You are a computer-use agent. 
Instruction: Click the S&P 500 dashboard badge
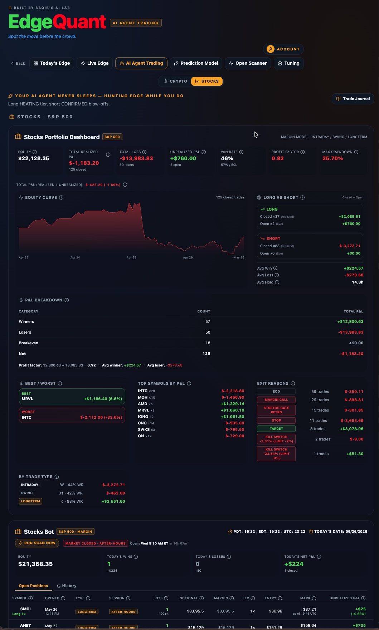112,137
